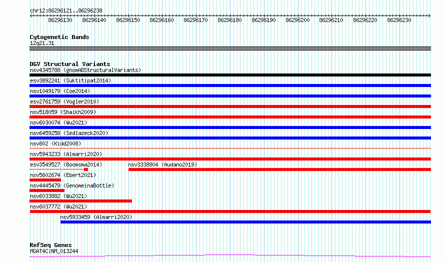Click ruler position 86296190
445x262 pixels.
coord(263,20)
